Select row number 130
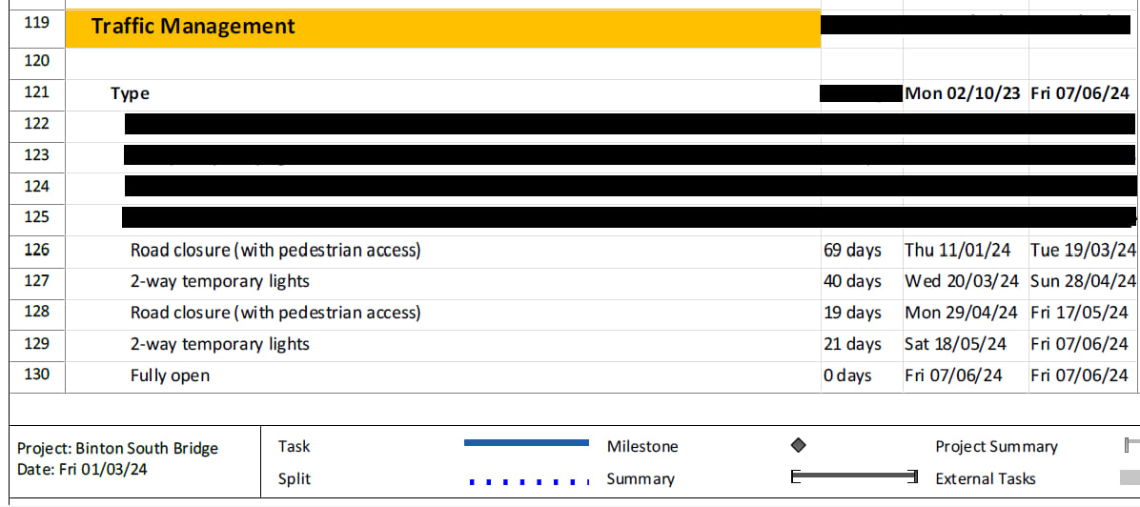This screenshot has width=1140, height=507. [x=36, y=375]
